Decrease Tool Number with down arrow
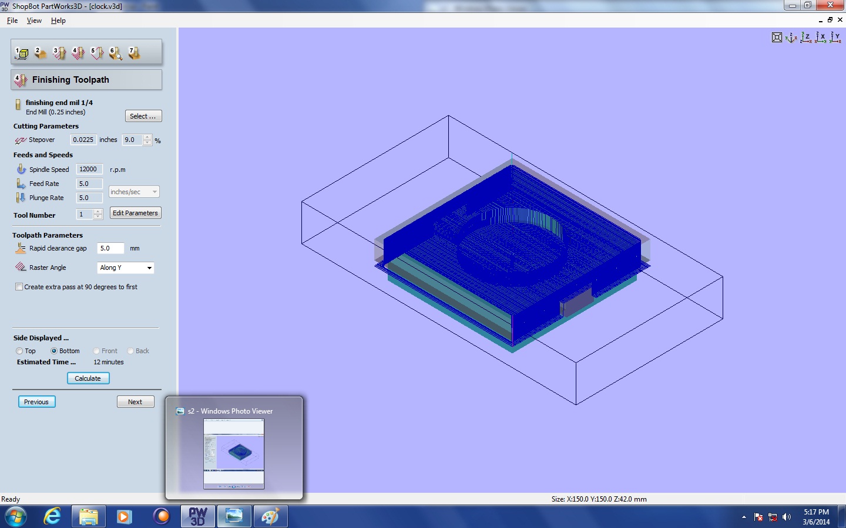Viewport: 846px width, 528px height. point(98,216)
